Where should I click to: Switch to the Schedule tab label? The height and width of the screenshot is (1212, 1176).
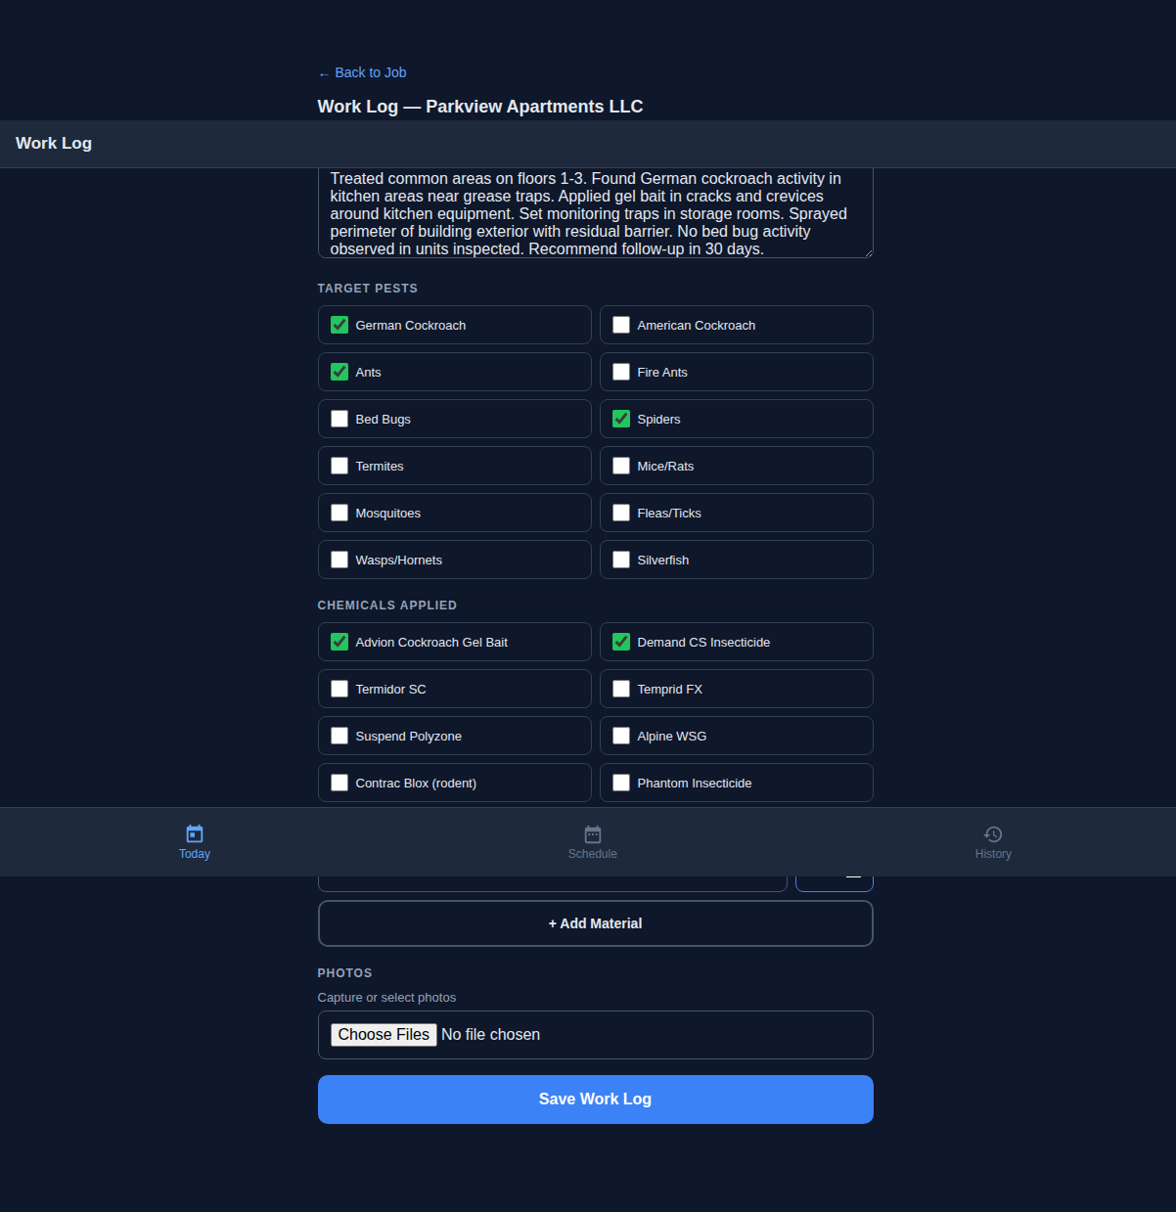pyautogui.click(x=593, y=854)
